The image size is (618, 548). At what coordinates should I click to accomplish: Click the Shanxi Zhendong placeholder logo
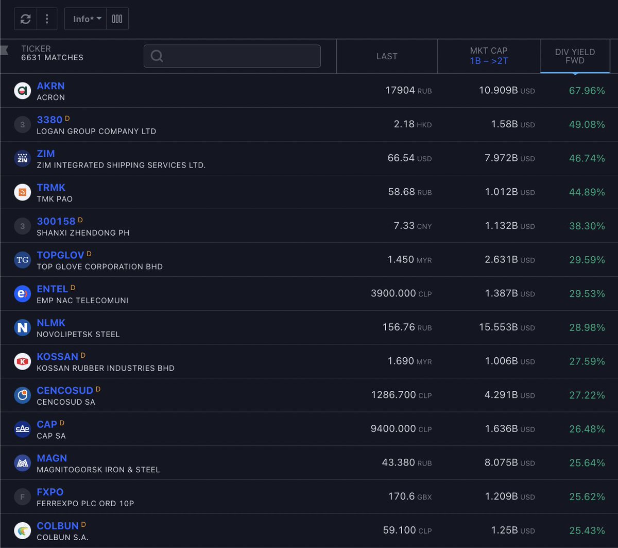click(x=22, y=226)
